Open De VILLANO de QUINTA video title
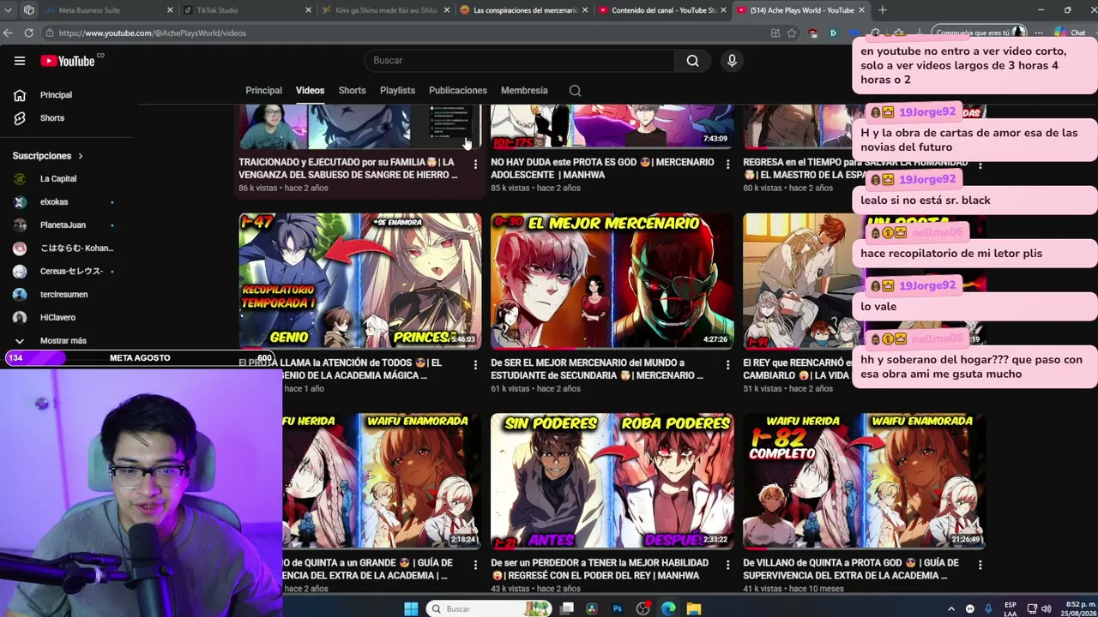The height and width of the screenshot is (617, 1098). click(x=851, y=569)
